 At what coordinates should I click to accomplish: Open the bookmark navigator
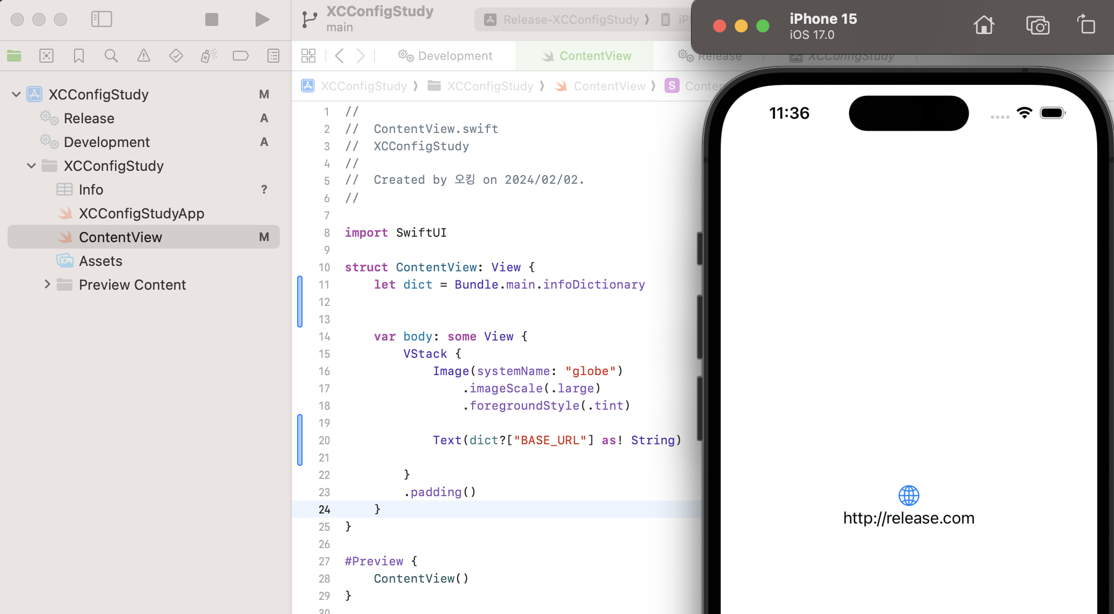(79, 56)
